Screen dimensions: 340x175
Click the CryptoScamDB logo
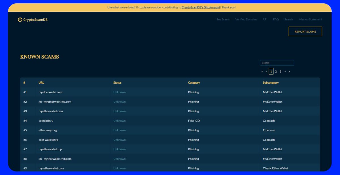[x=33, y=20]
